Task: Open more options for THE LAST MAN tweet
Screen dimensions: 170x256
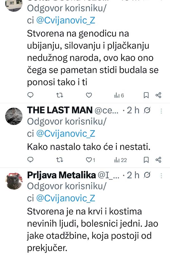Action: (x=161, y=111)
